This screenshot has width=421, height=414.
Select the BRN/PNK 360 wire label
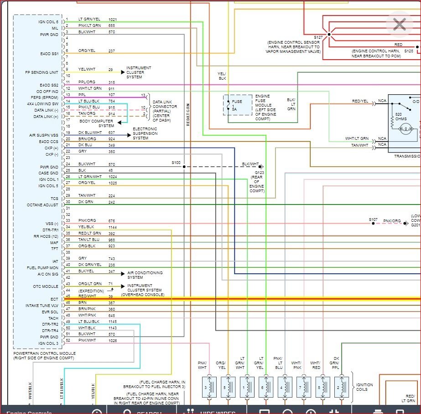click(x=96, y=309)
